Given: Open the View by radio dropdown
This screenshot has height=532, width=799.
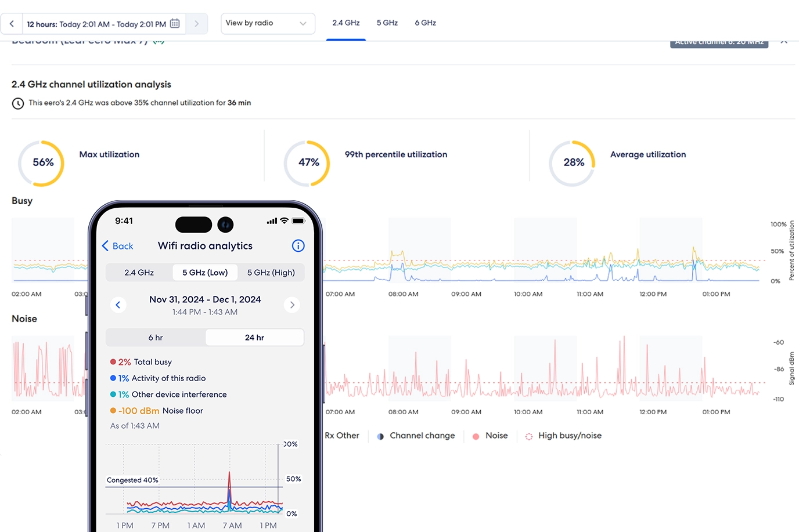Looking at the screenshot, I should pyautogui.click(x=268, y=23).
